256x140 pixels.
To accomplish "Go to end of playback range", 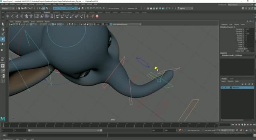I will (254, 125).
